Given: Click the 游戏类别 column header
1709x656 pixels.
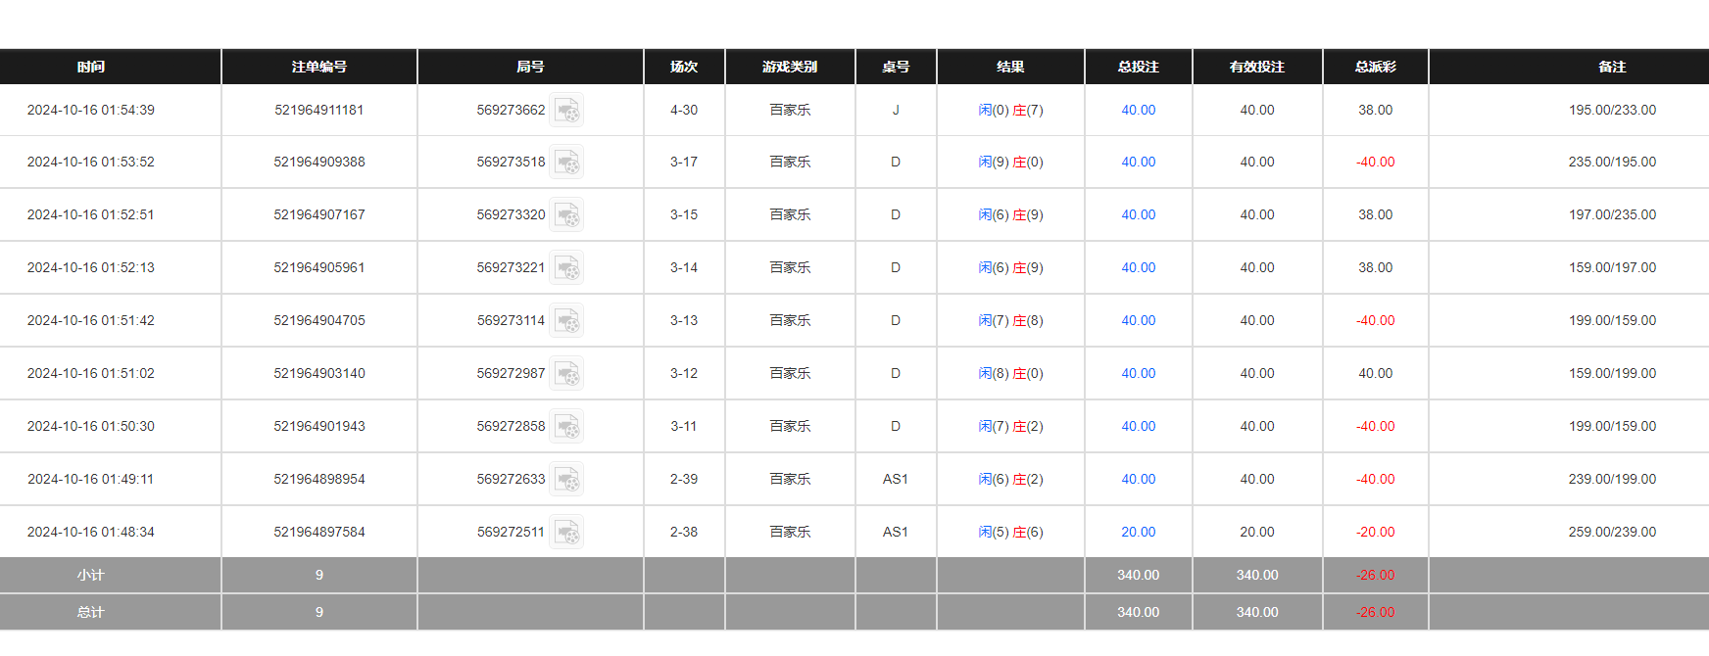Looking at the screenshot, I should click(790, 67).
